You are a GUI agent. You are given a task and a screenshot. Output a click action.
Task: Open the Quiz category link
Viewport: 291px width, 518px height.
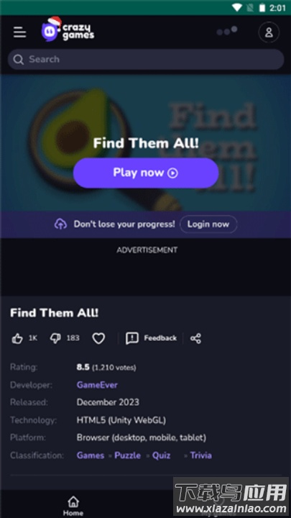[162, 455]
